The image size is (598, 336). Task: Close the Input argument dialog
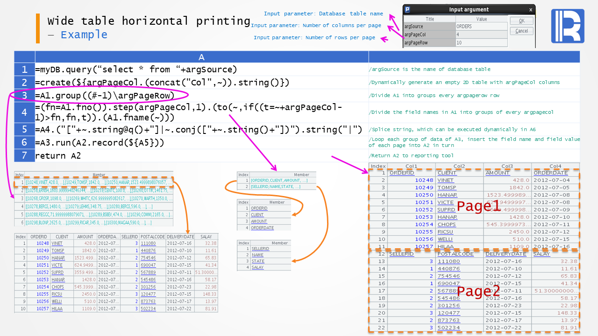[x=530, y=10]
